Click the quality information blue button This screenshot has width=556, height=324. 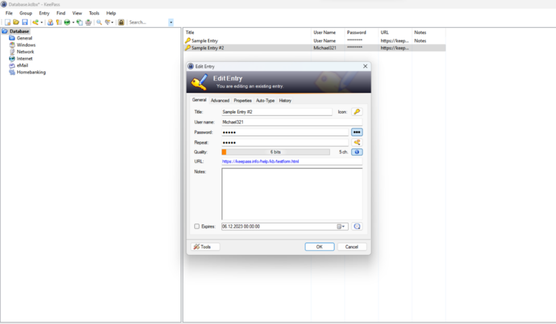click(x=357, y=152)
